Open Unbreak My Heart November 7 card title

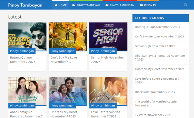[x=64, y=114]
